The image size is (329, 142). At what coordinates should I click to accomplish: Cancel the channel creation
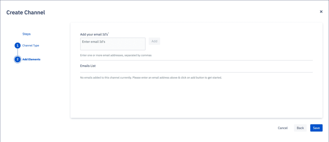point(283,128)
